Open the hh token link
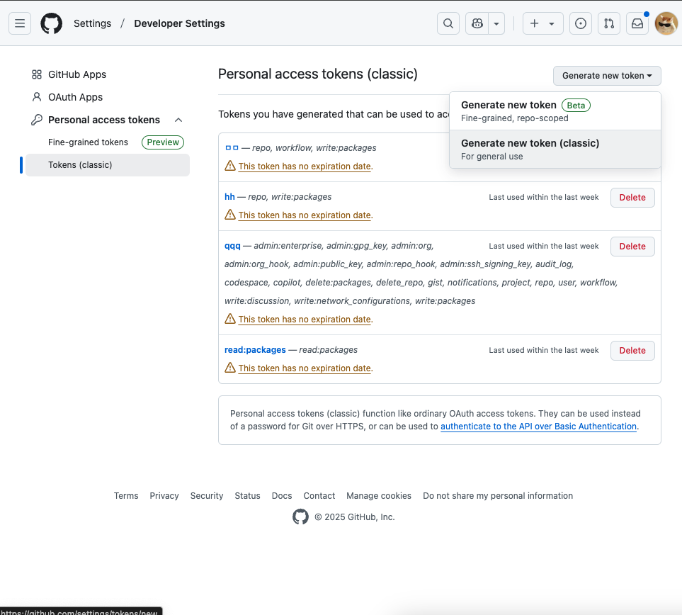Image resolution: width=682 pixels, height=615 pixels. click(x=229, y=197)
